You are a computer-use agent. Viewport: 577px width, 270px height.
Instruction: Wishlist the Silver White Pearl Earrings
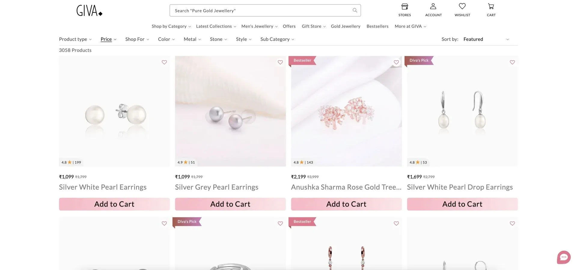164,62
